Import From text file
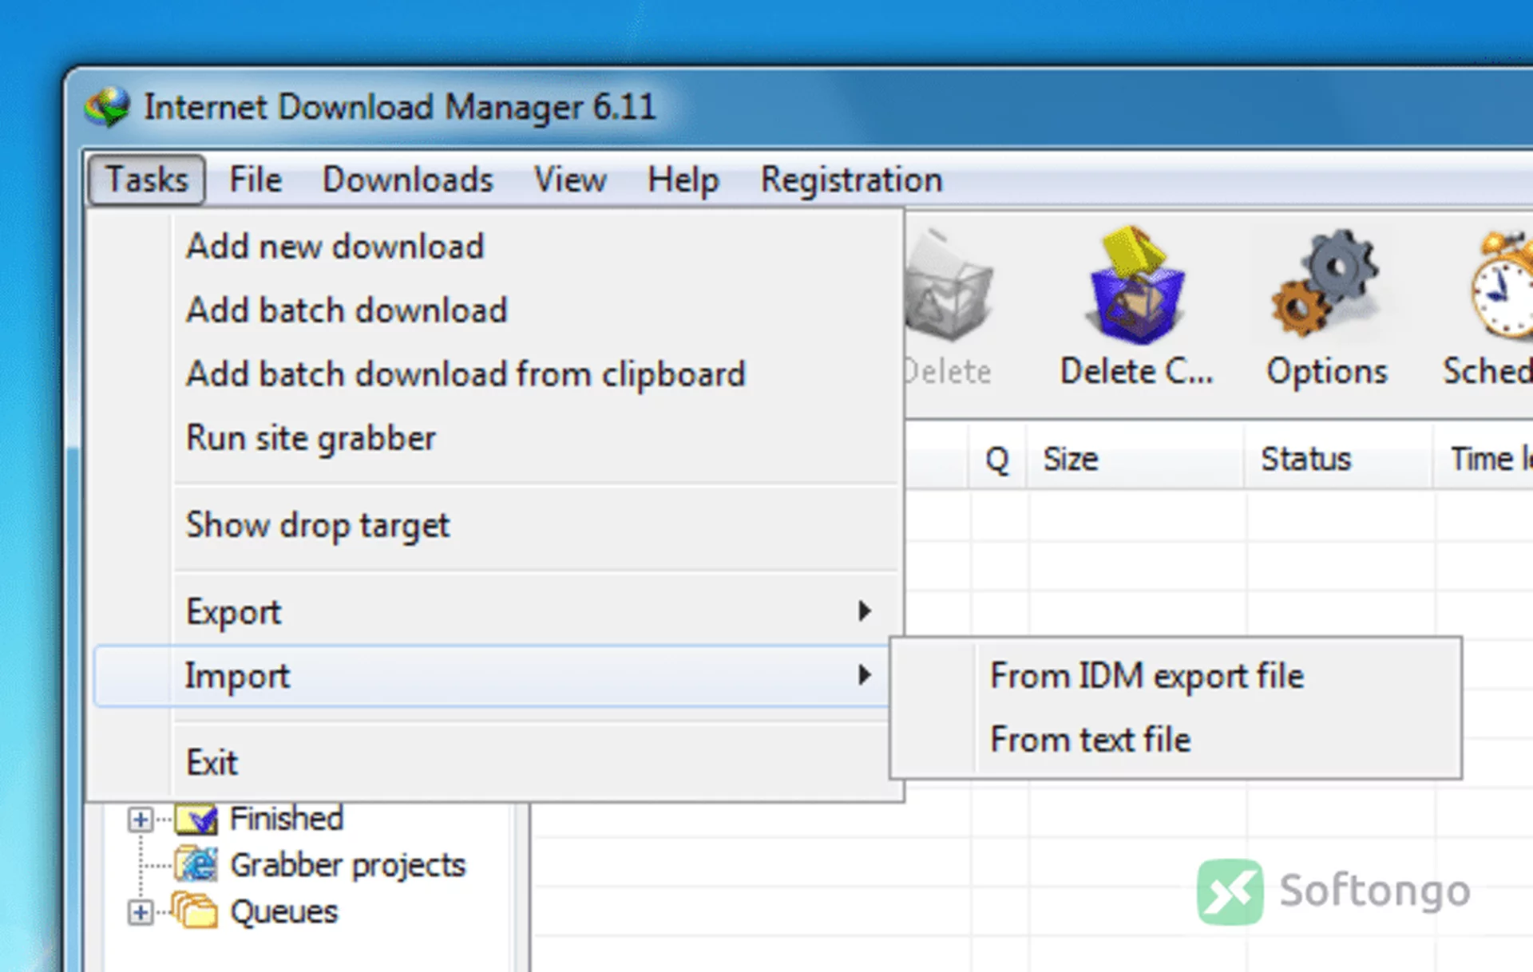 point(1175,740)
